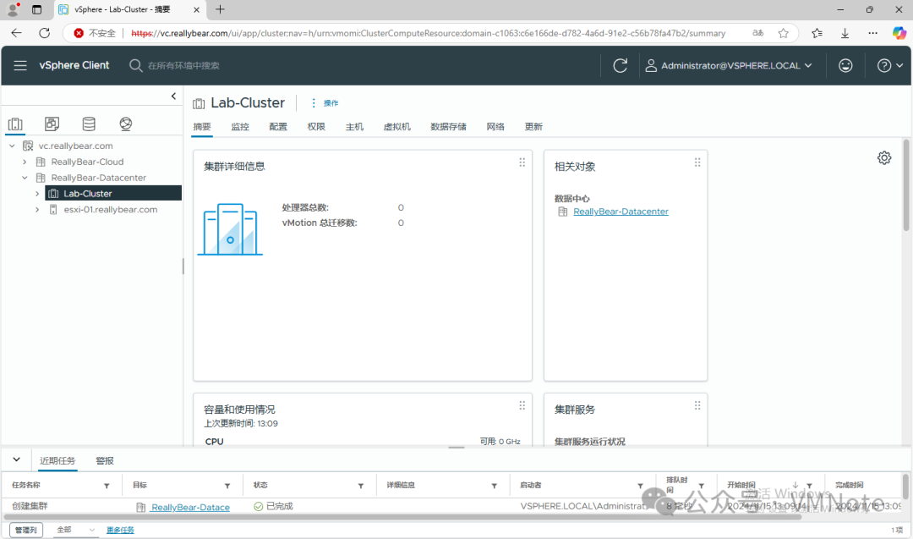913x539 pixels.
Task: Open a new browser tab
Action: tap(220, 9)
